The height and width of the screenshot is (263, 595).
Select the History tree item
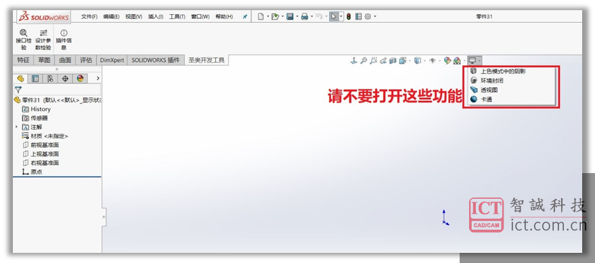tap(37, 109)
